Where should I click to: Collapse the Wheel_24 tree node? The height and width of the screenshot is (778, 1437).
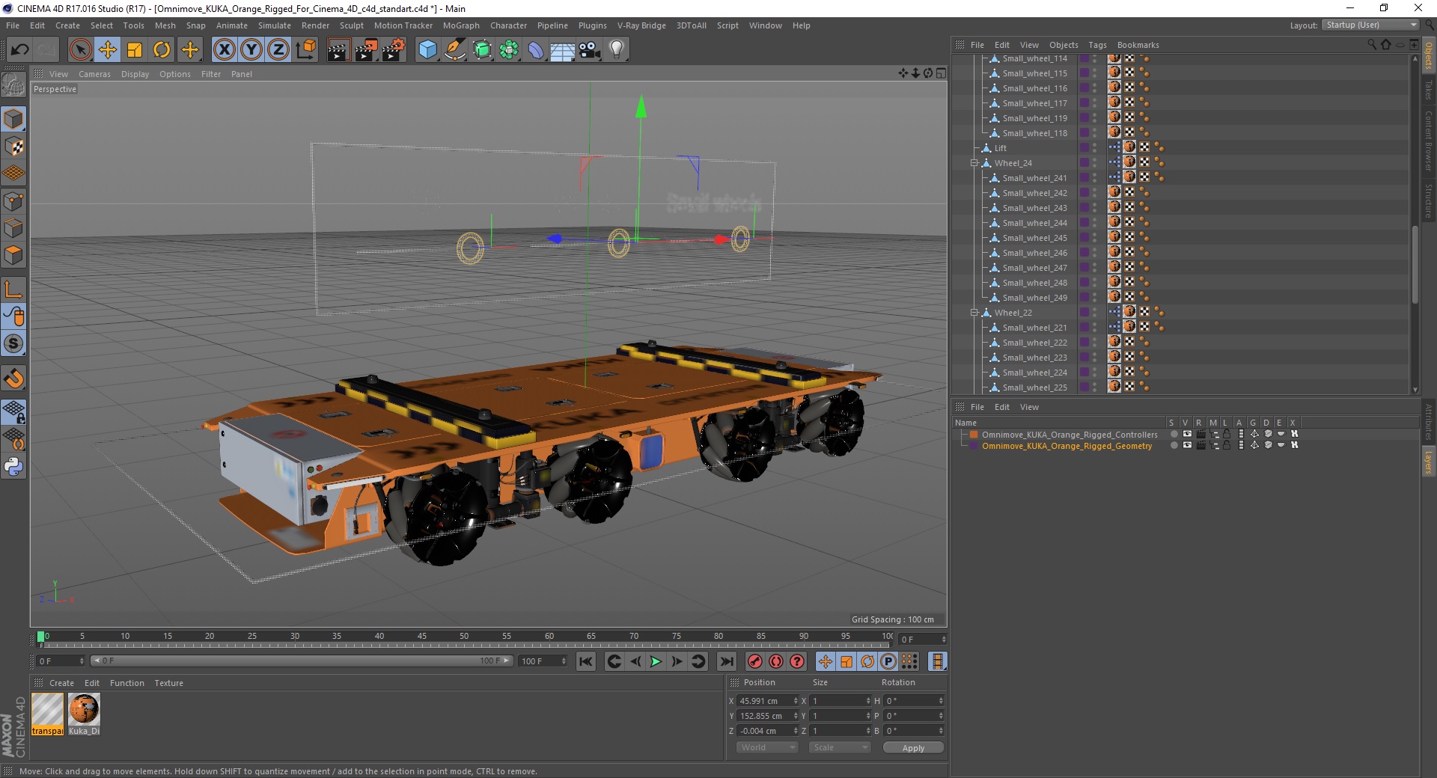[x=974, y=163]
